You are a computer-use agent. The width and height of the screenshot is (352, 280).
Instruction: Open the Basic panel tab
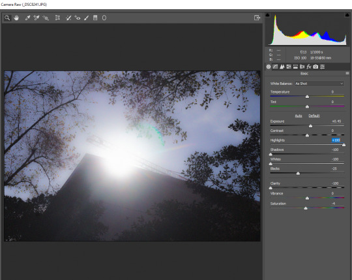[269, 67]
